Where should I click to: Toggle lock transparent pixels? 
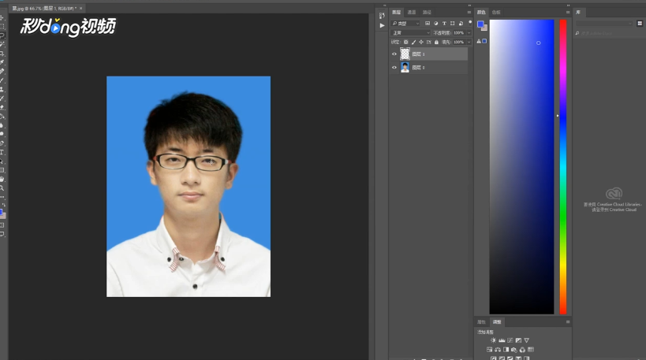tap(405, 42)
